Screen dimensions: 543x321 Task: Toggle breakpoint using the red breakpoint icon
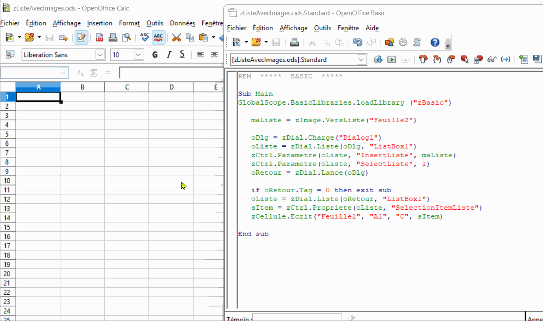pyautogui.click(x=465, y=60)
